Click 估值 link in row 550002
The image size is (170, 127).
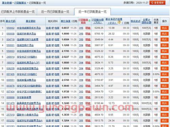click(x=48, y=28)
